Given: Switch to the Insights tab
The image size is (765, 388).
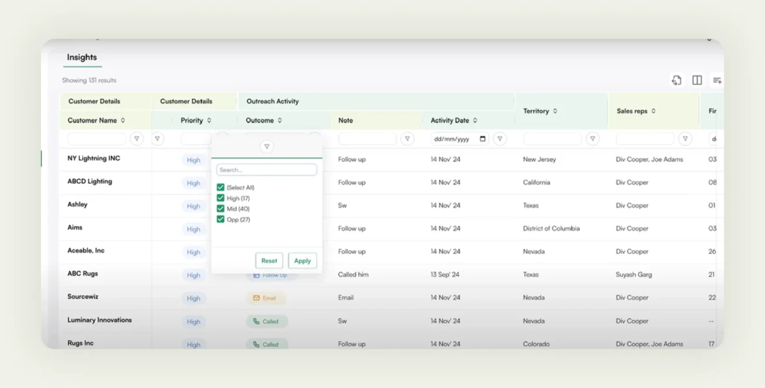Looking at the screenshot, I should pos(82,57).
